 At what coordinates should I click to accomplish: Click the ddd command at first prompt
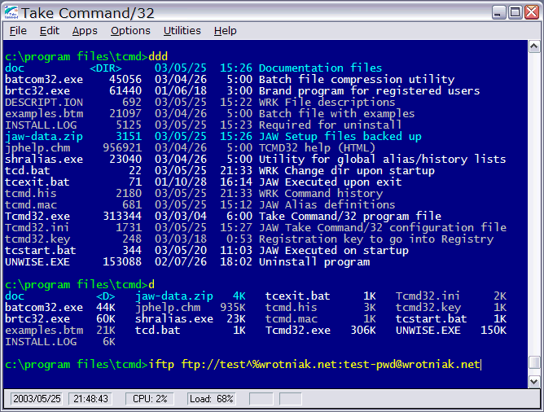click(x=158, y=56)
